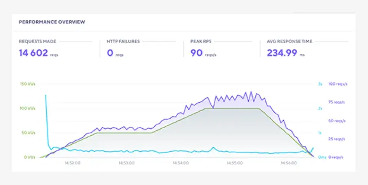Click the initial response time spike peak
The height and width of the screenshot is (185, 368).
coord(46,95)
